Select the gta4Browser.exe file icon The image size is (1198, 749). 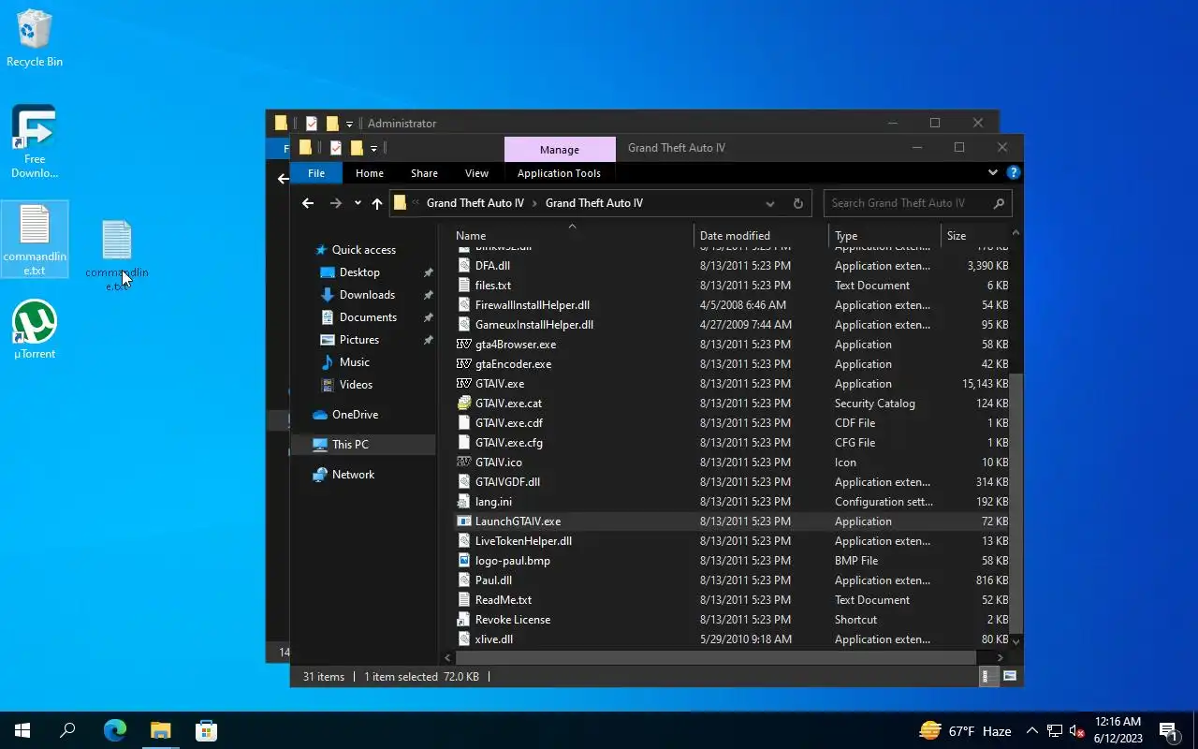coord(463,345)
